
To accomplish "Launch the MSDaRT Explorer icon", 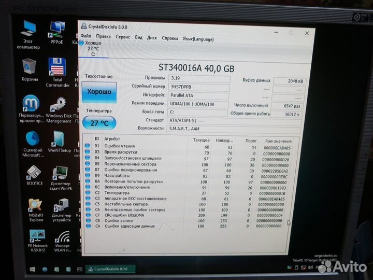I will click(36, 210).
